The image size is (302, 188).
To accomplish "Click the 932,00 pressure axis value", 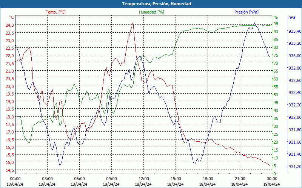I will click(295, 117).
